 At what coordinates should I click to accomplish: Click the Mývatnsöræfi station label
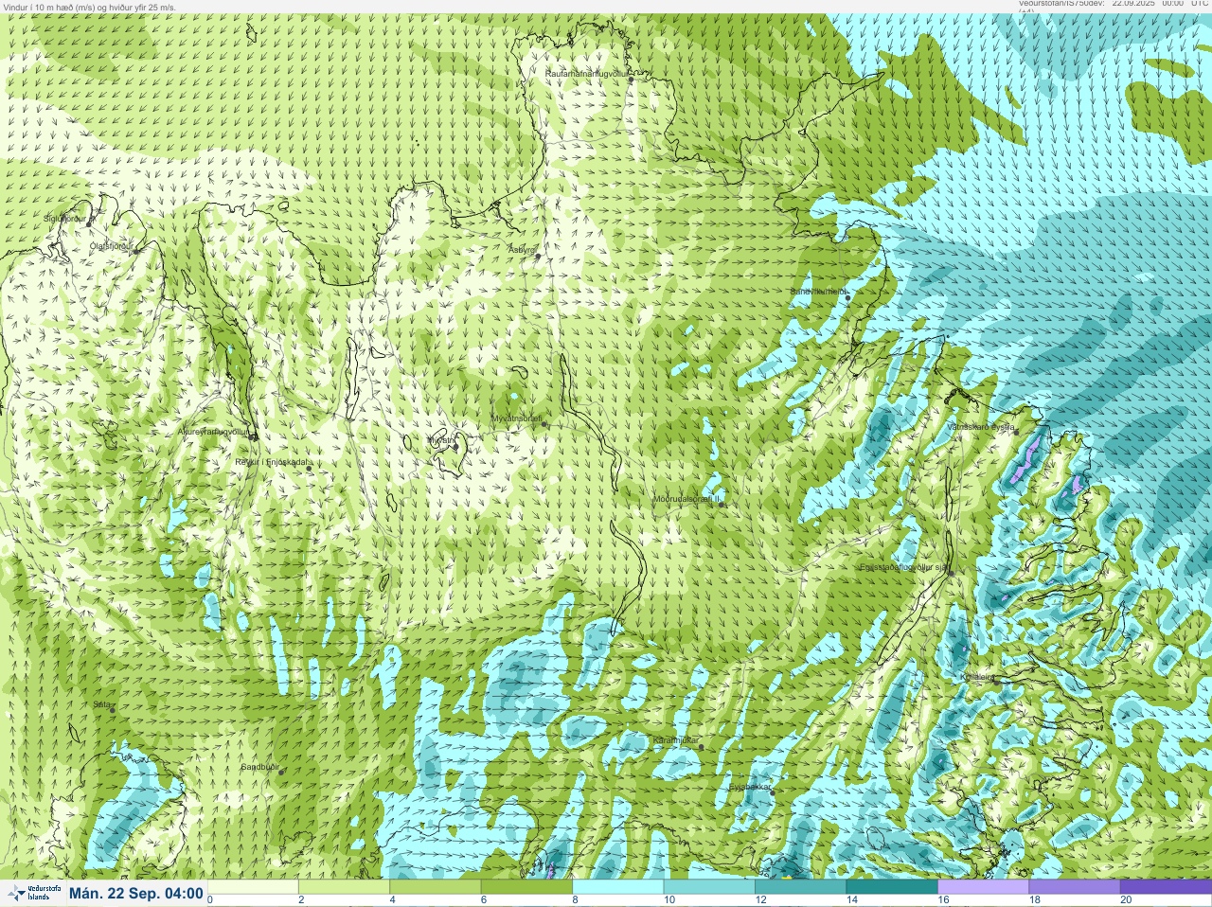(x=516, y=418)
